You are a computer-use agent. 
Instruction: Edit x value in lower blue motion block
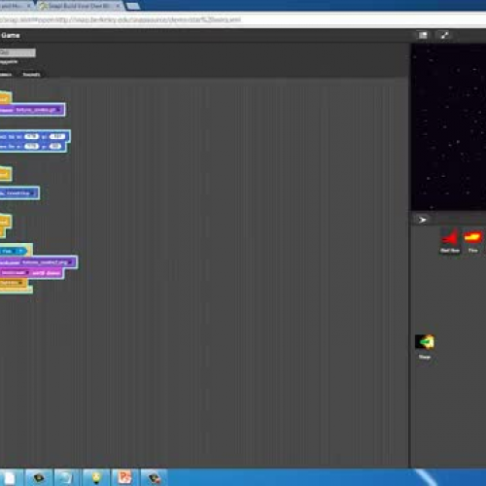[32, 146]
